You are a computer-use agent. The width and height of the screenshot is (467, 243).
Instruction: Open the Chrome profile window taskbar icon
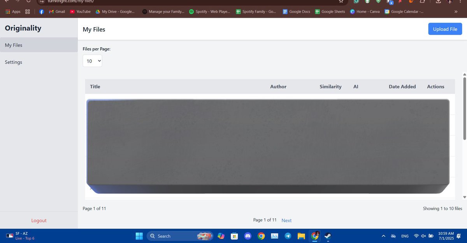(x=314, y=236)
